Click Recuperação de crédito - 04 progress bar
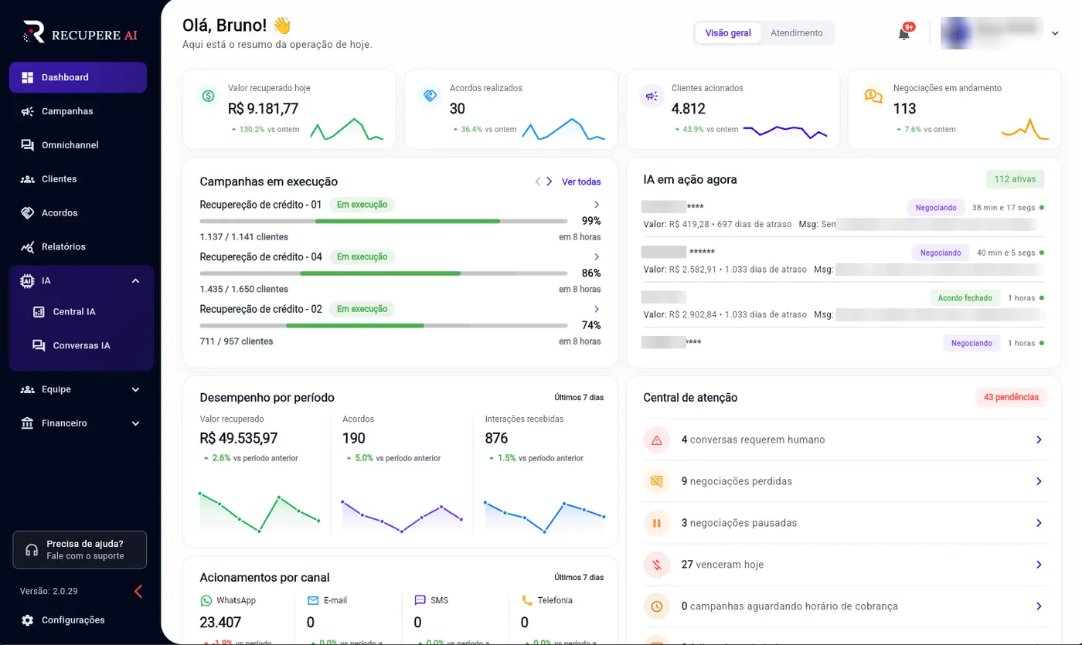1082x645 pixels. point(383,273)
